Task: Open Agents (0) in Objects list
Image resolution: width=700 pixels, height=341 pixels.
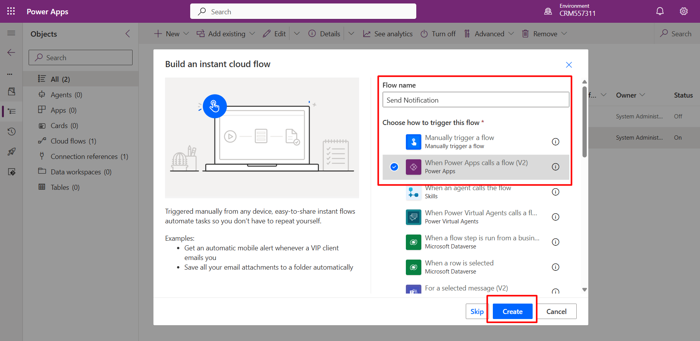Action: coord(80,95)
